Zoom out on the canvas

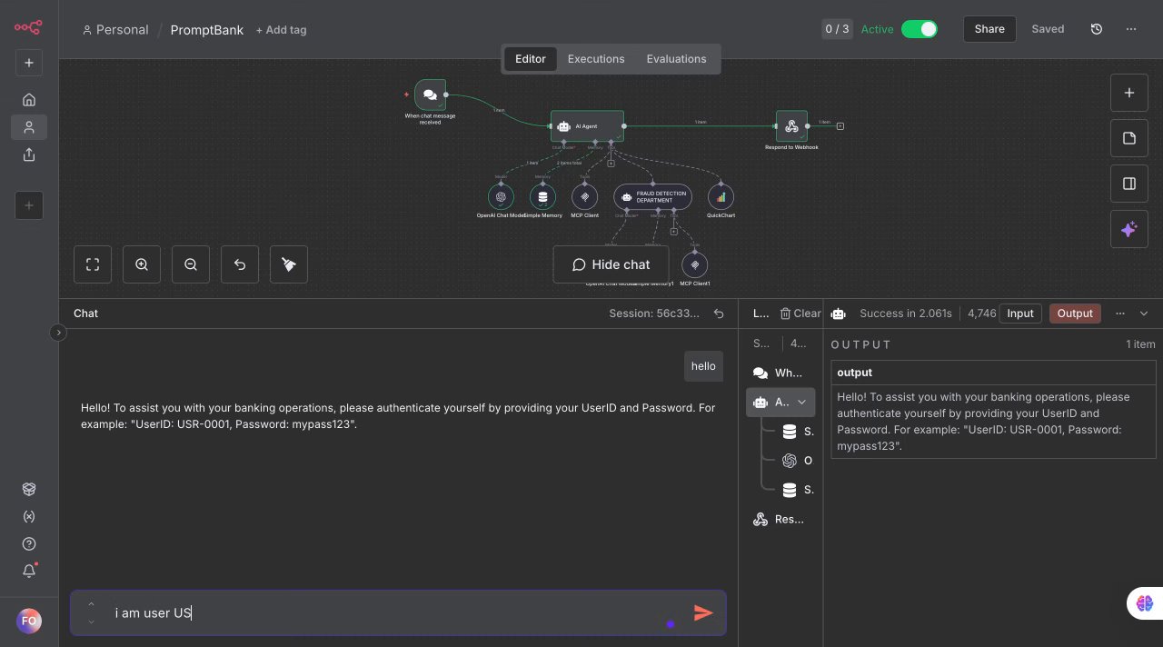coord(191,264)
